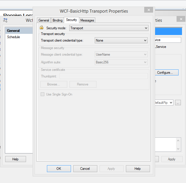
Task: Click the pipeline ellipsis button in background window
Action: point(178,103)
